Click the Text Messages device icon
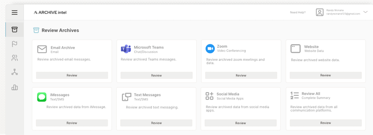 [126, 97]
